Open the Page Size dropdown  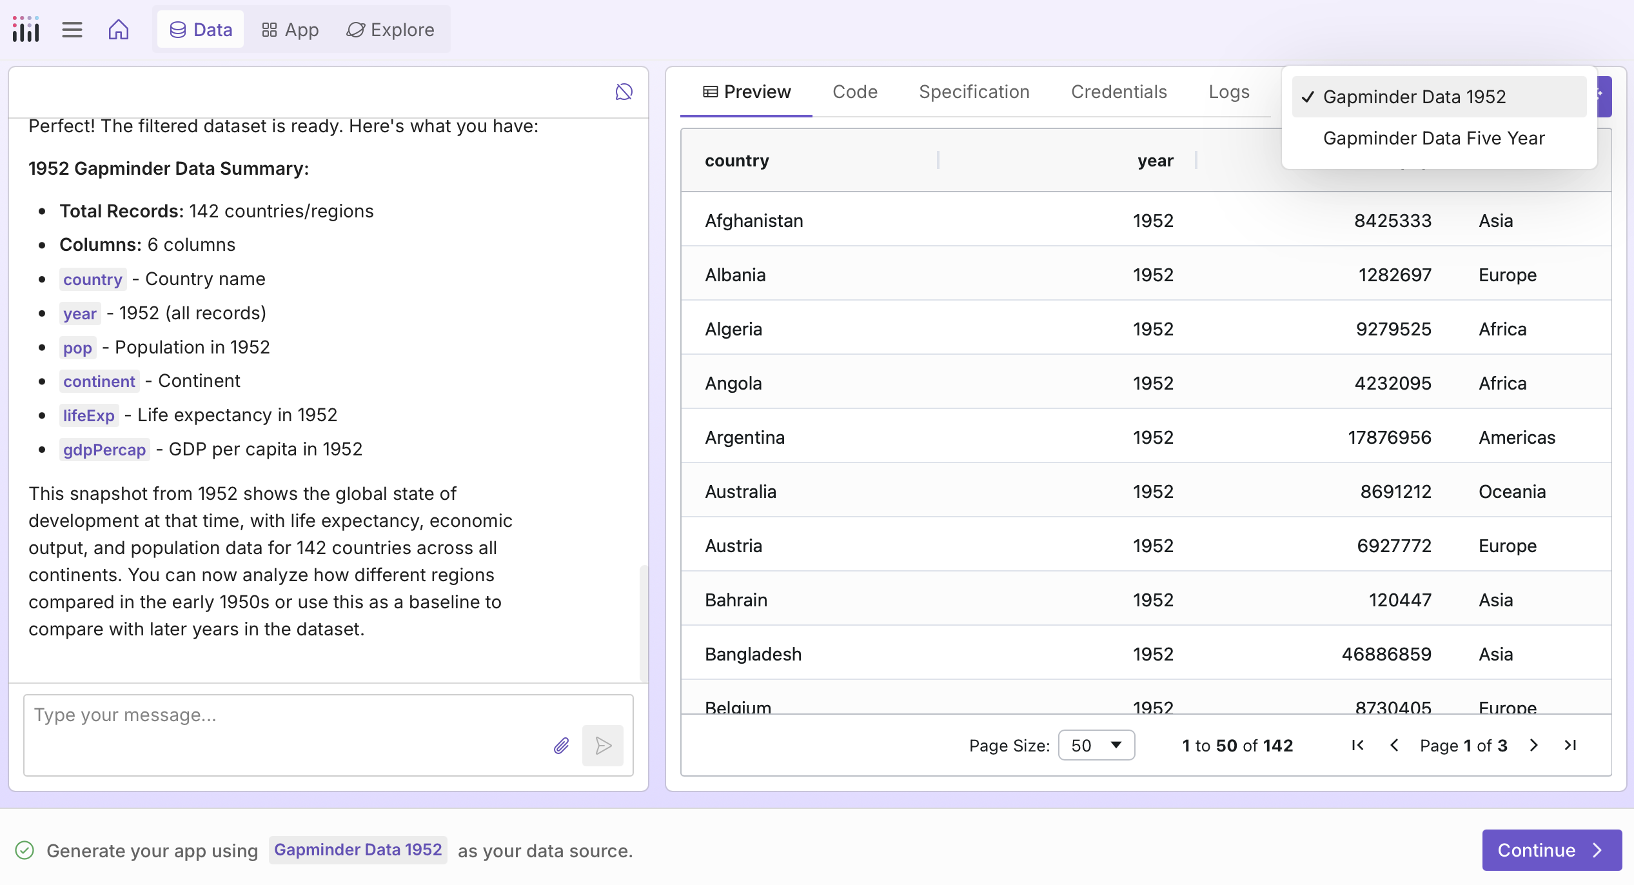[x=1096, y=745]
